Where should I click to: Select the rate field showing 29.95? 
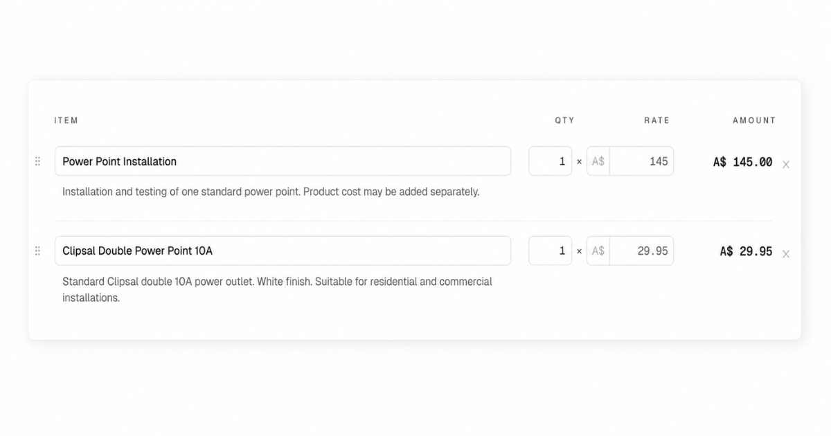[x=641, y=251]
